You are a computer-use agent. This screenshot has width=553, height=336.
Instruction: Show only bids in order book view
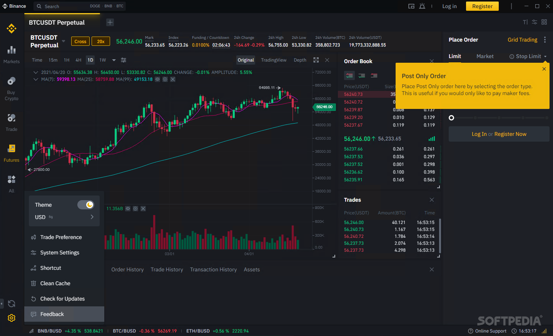click(362, 75)
